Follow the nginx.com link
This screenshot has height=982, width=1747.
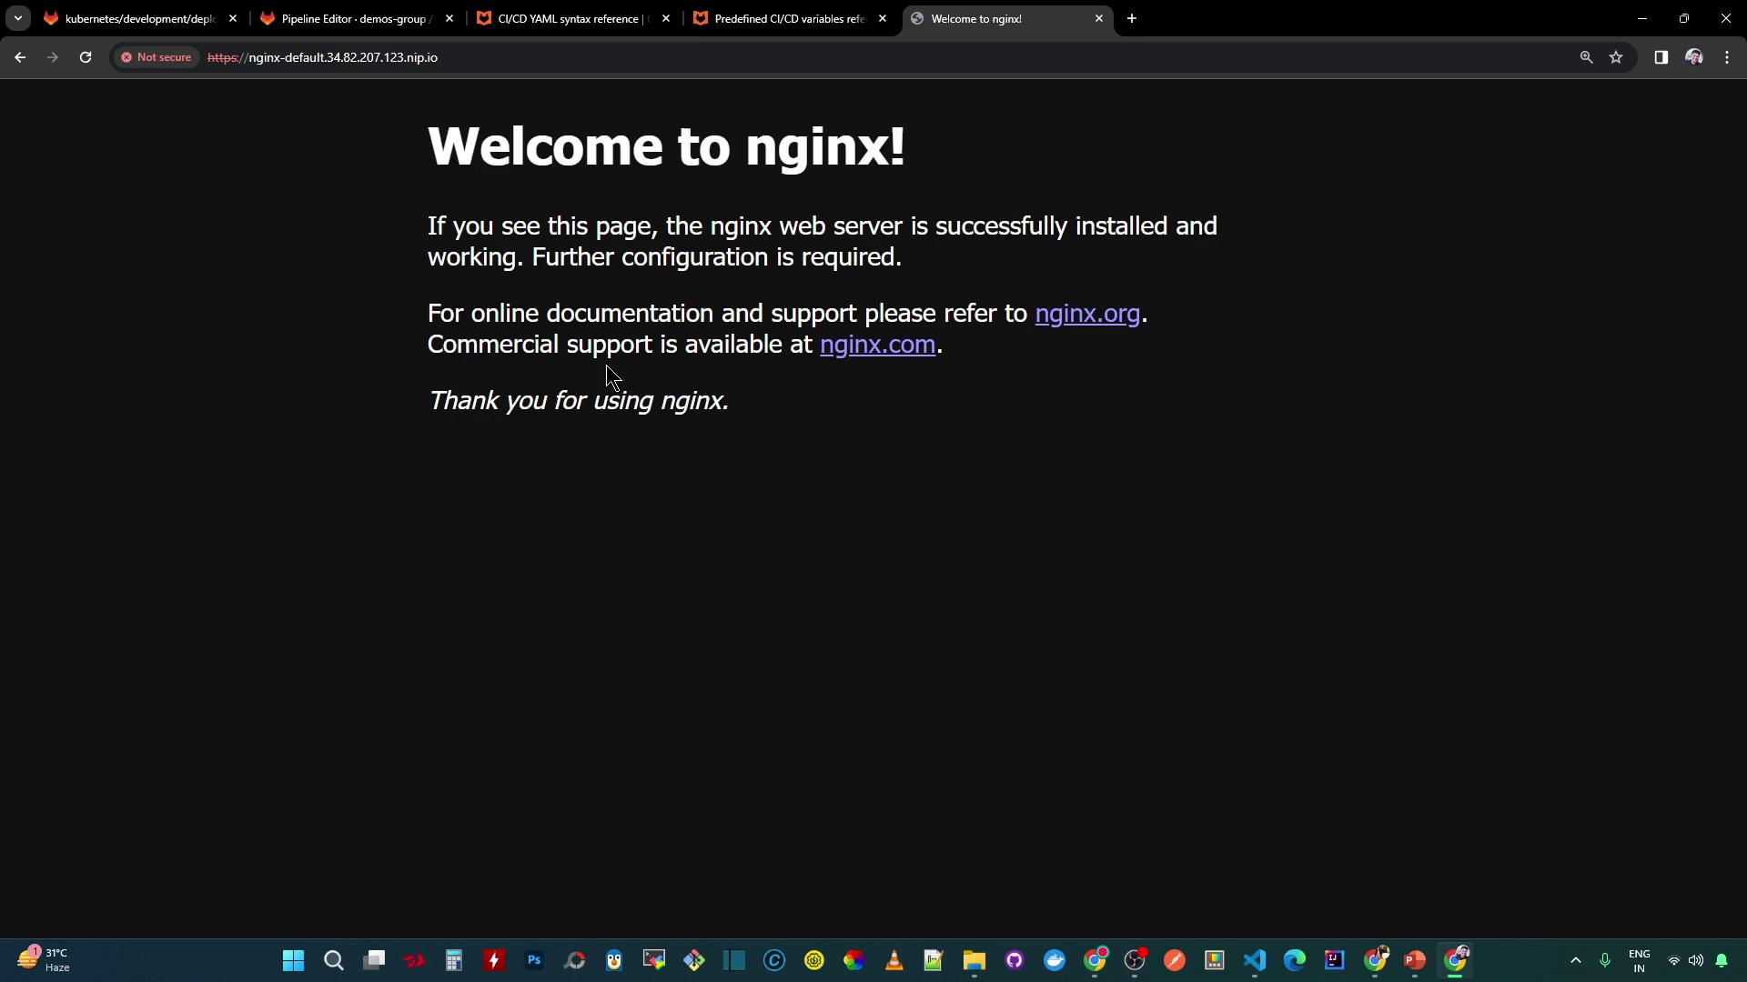(x=877, y=345)
